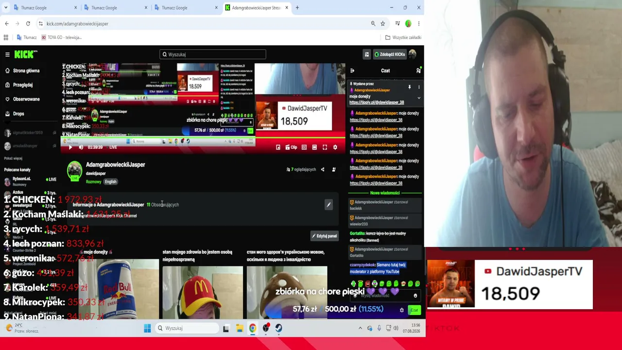Open File Explorer from the taskbar
622x350 pixels.
click(x=240, y=328)
